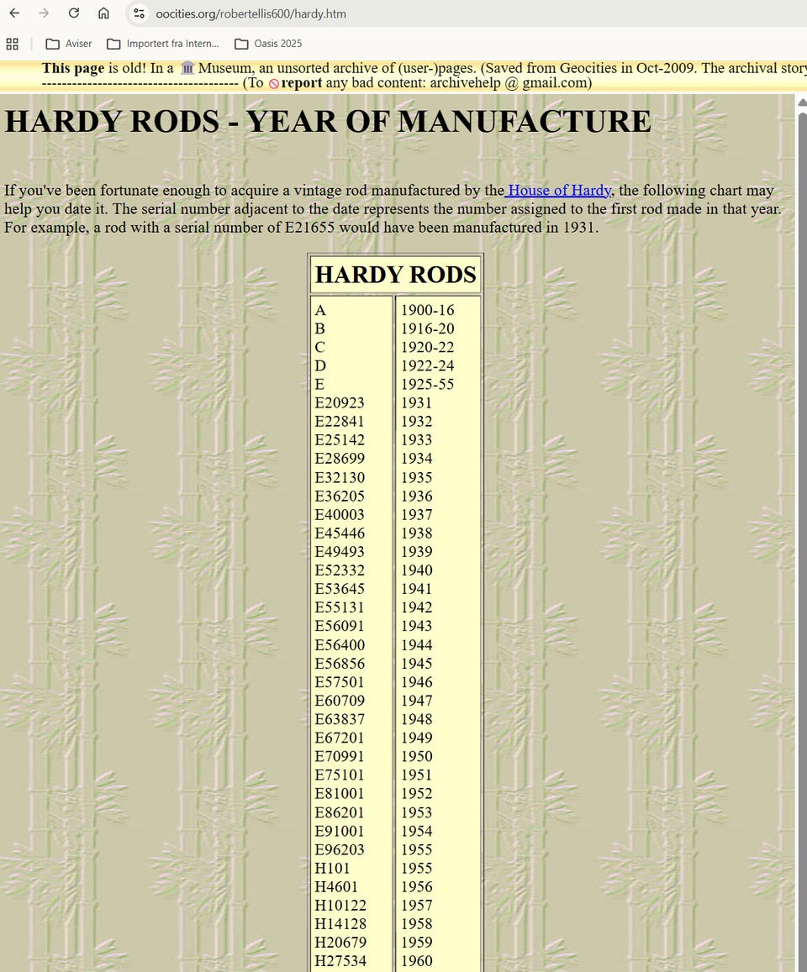Click serial number E36205
This screenshot has height=972, width=807.
click(x=340, y=497)
